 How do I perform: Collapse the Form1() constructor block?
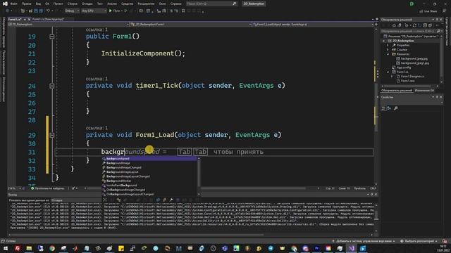click(x=51, y=37)
